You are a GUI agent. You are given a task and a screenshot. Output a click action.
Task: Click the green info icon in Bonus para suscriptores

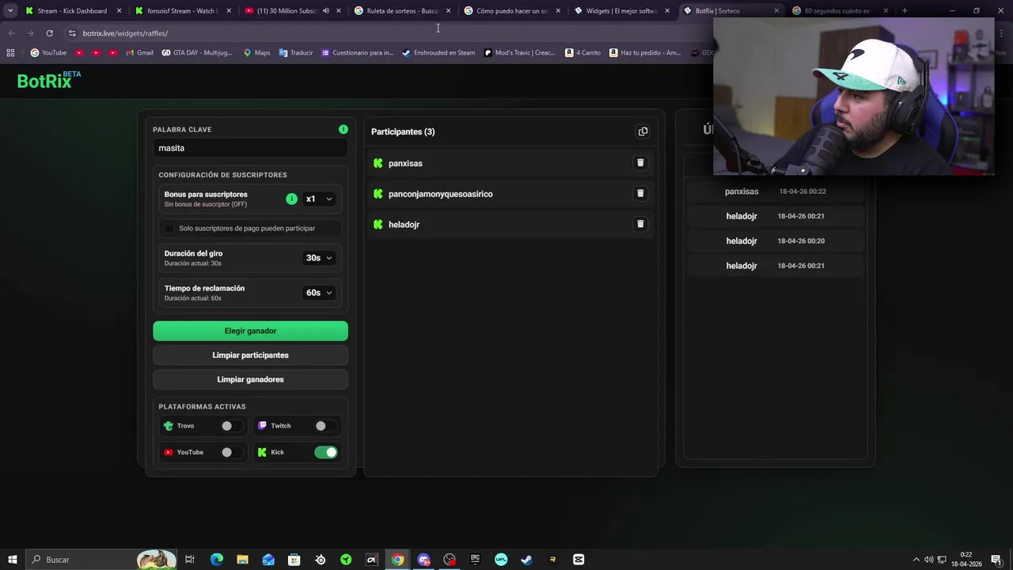[x=291, y=199]
